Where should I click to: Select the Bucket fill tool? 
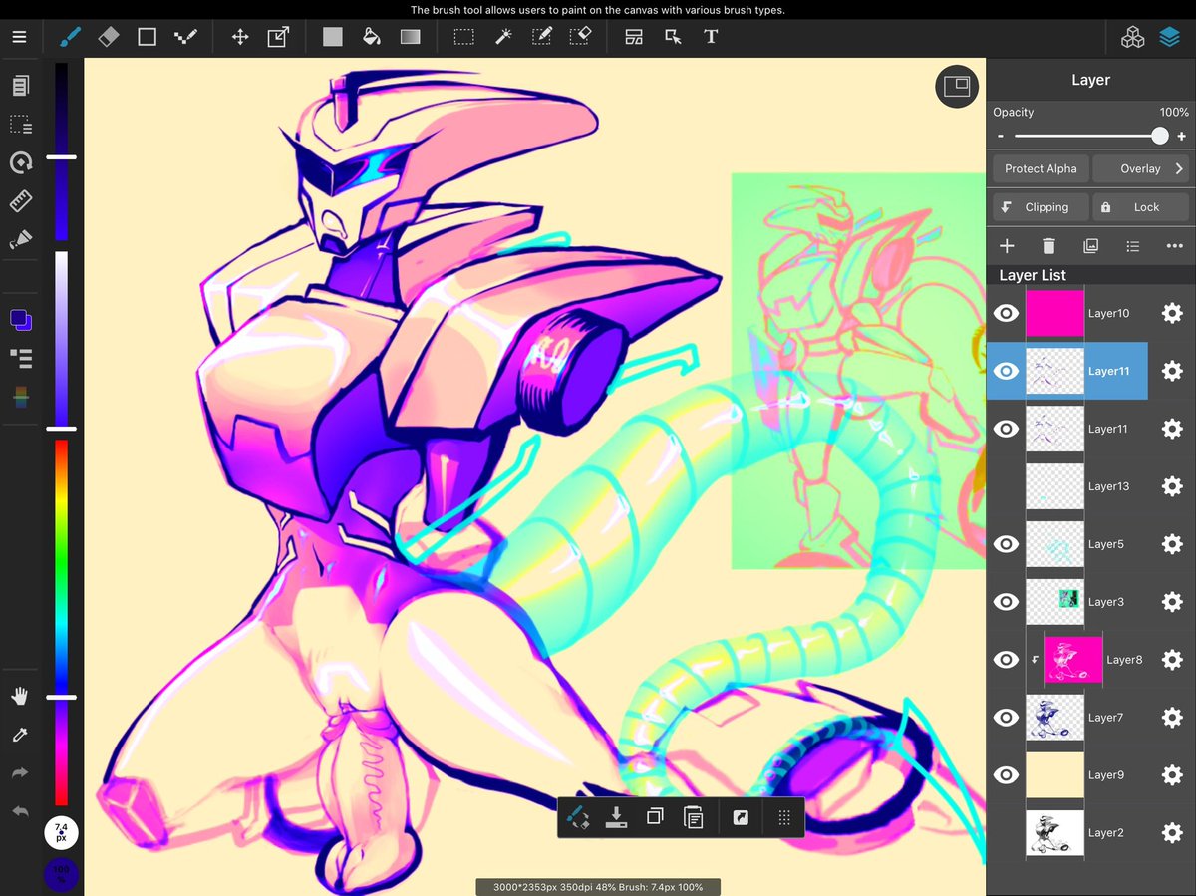(x=371, y=37)
